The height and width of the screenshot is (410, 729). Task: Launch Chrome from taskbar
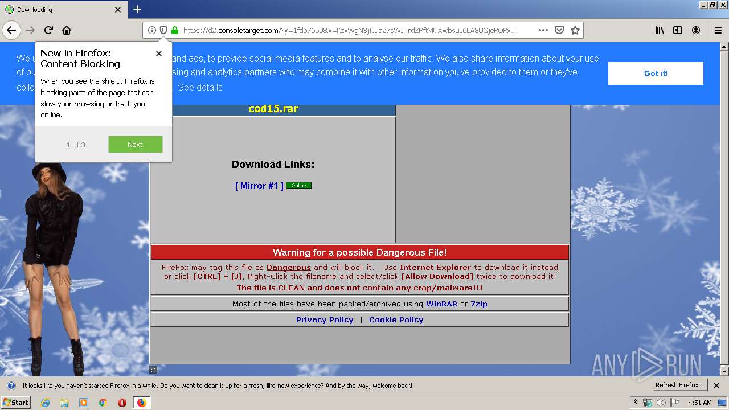tap(103, 403)
